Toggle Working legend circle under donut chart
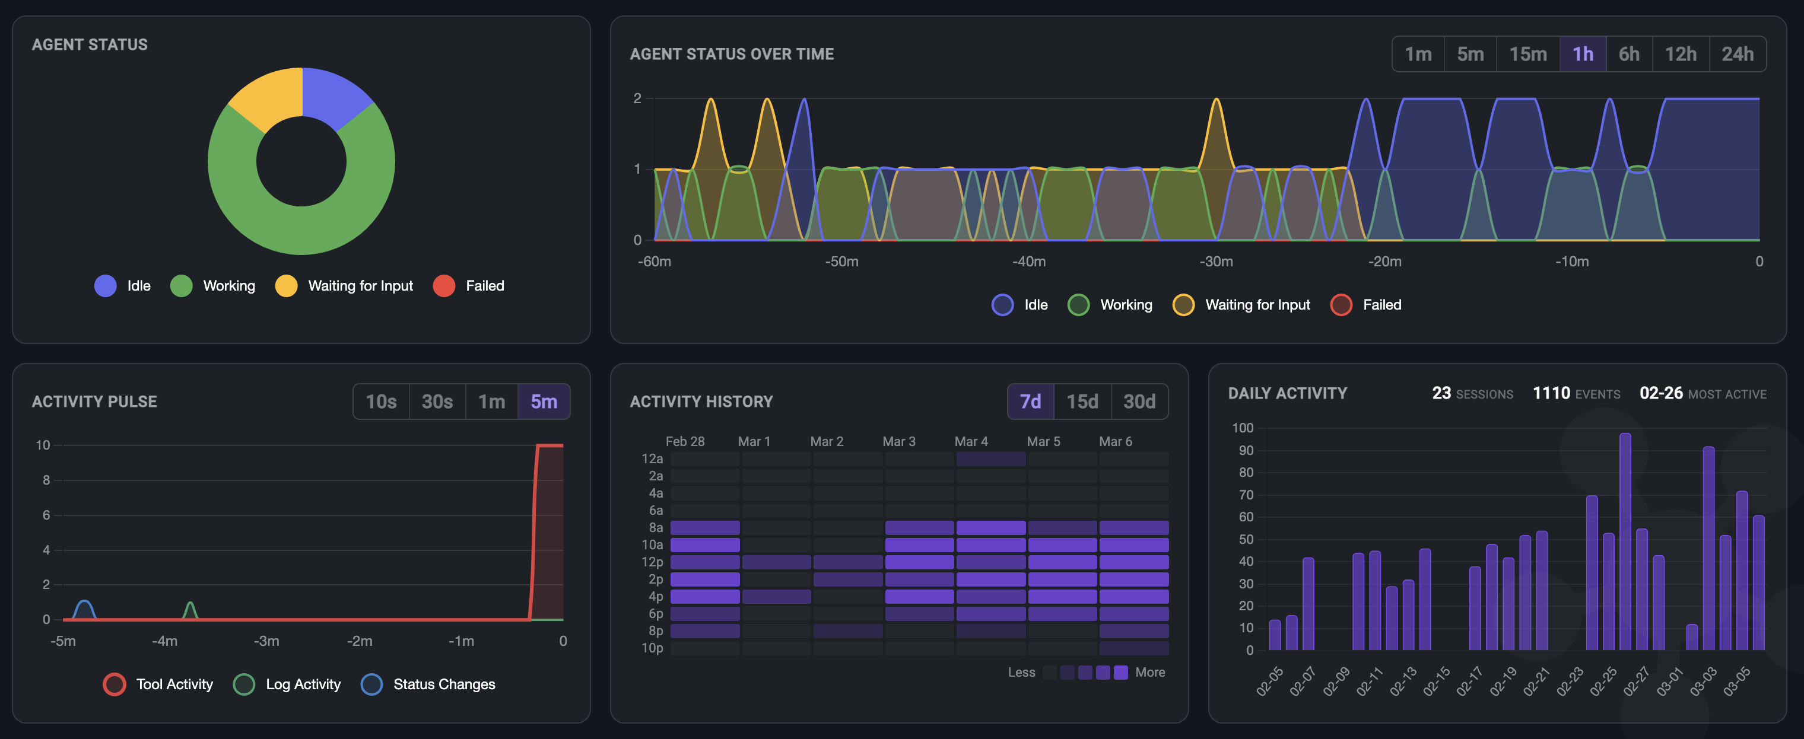The image size is (1804, 739). click(182, 285)
